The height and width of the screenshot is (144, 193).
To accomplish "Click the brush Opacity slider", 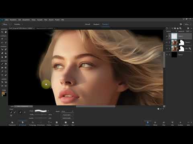I will click(41, 118).
